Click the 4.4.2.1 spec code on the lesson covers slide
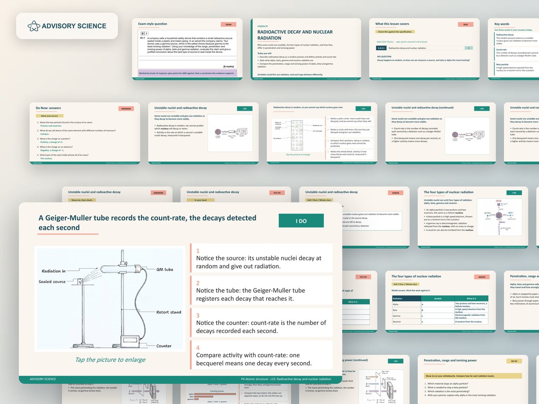This screenshot has width=539, height=404. [x=381, y=48]
